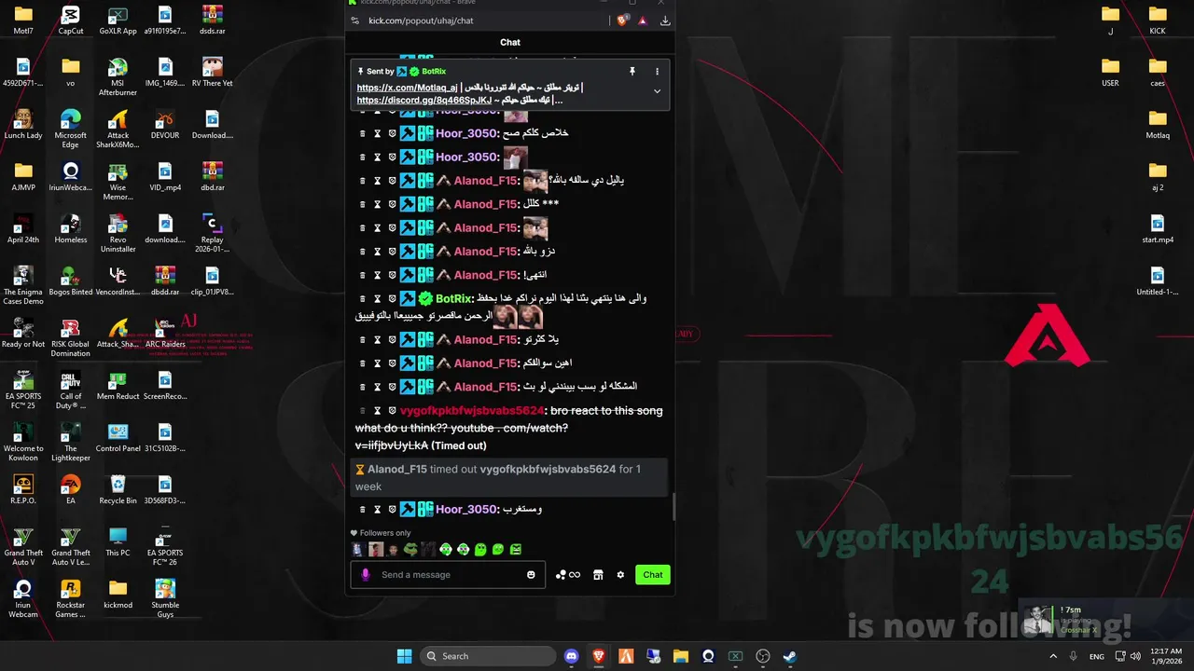The height and width of the screenshot is (671, 1194).
Task: Click the kick.com popout chat URL
Action: click(421, 21)
